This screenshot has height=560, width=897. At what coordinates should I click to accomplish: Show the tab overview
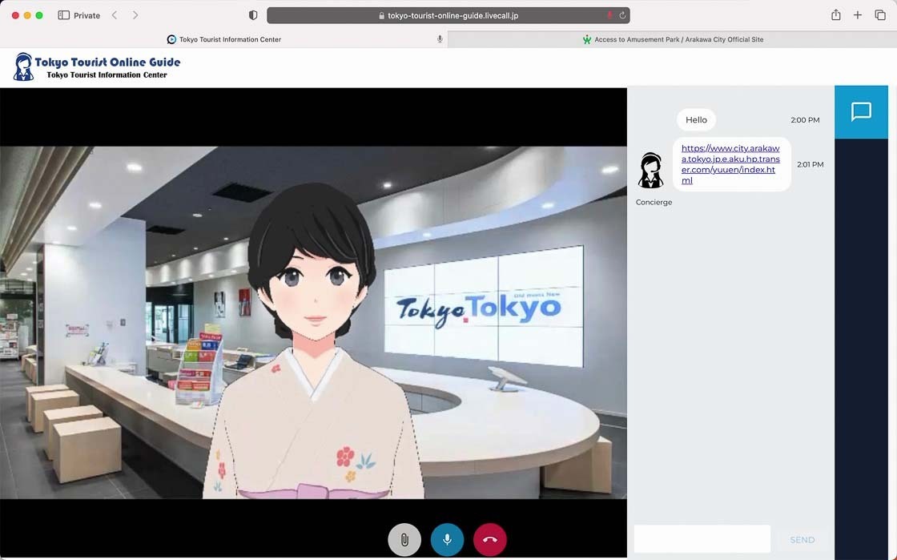880,15
